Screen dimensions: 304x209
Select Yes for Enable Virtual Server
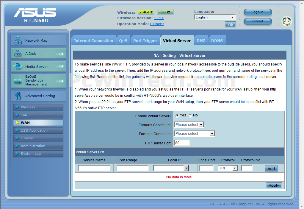coord(177,116)
